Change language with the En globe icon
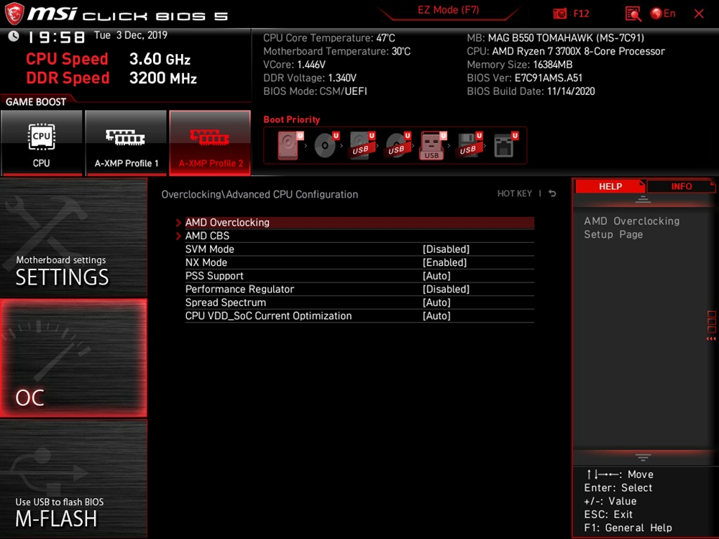 pos(663,13)
